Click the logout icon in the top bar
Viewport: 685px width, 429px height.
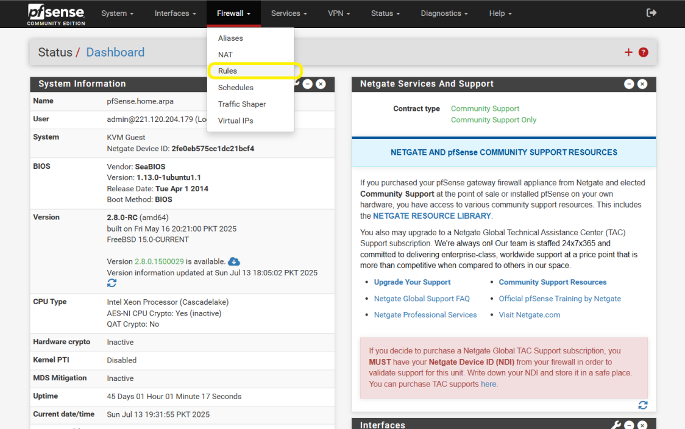(651, 13)
